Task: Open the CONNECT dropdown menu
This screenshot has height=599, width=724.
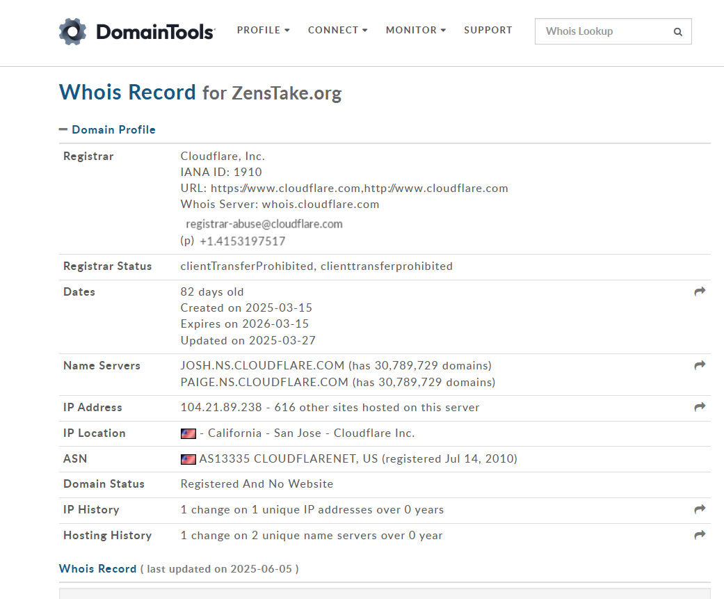Action: point(337,30)
